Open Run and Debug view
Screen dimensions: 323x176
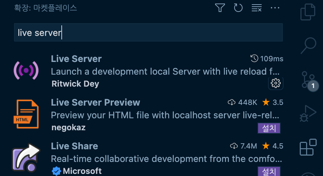(x=308, y=113)
